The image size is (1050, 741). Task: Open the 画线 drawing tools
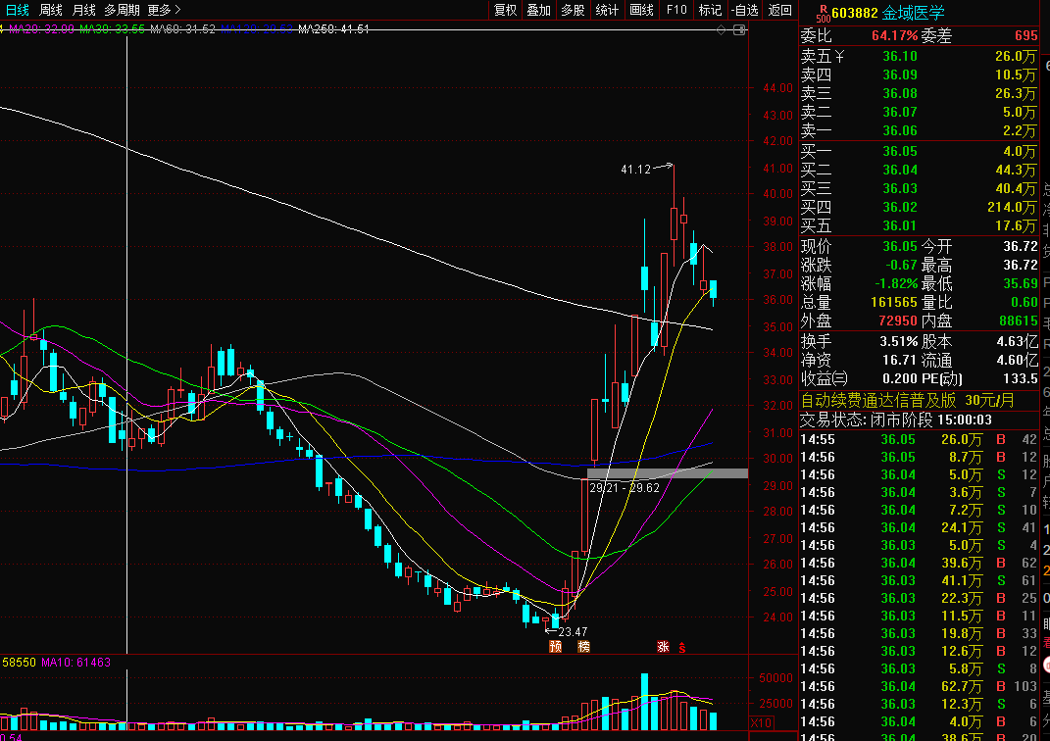(641, 10)
